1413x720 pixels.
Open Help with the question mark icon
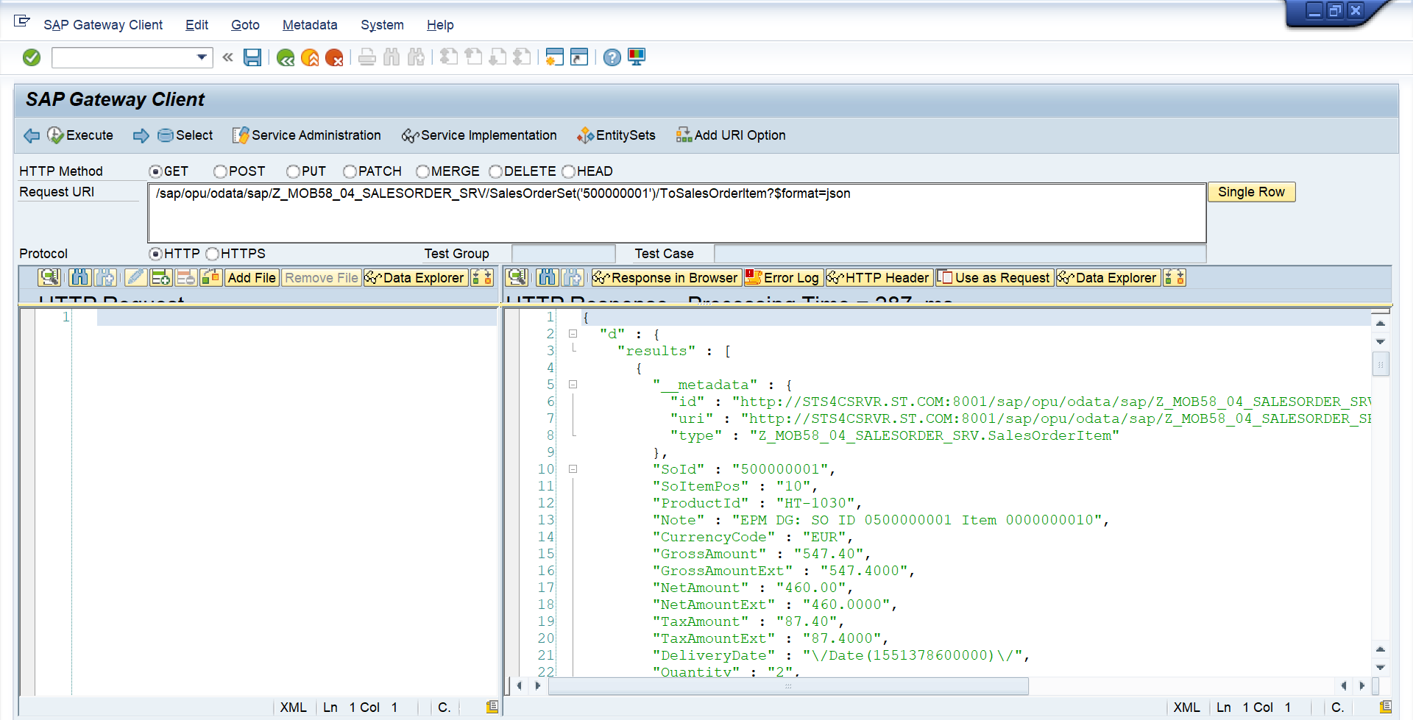point(612,57)
